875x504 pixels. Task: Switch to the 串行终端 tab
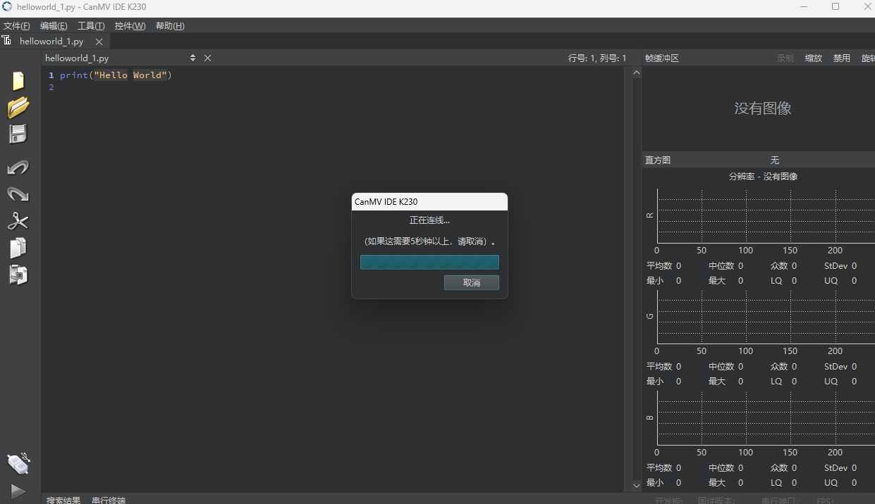pyautogui.click(x=109, y=500)
